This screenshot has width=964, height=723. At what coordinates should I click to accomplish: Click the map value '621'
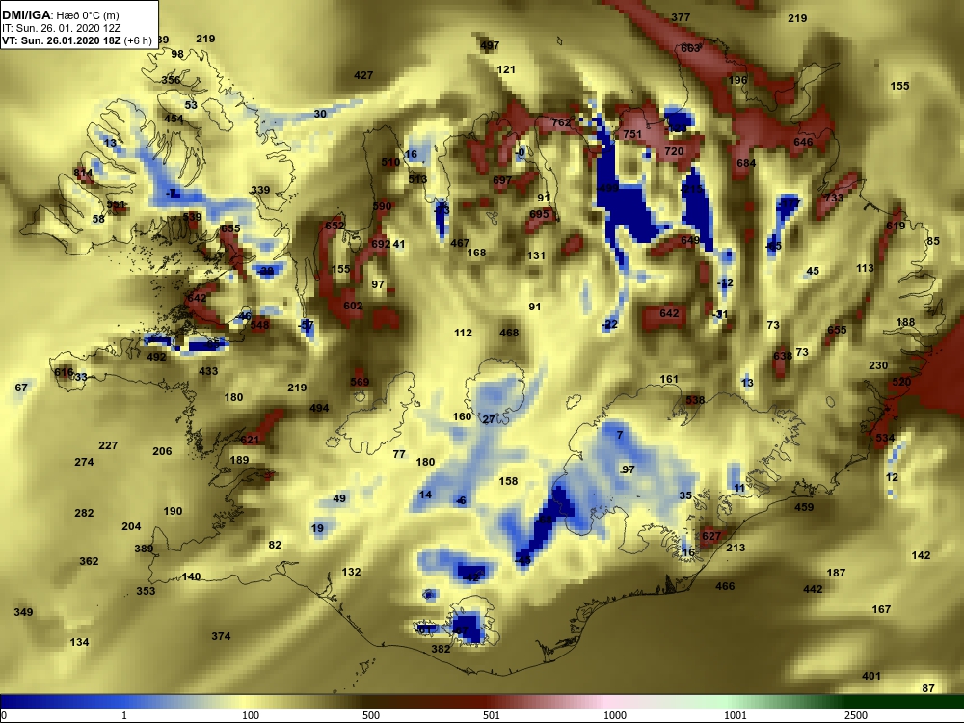[250, 440]
